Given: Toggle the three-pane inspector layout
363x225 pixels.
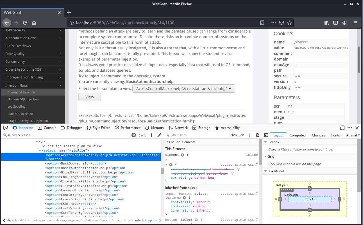Looking at the screenshot, I should click(266, 135).
